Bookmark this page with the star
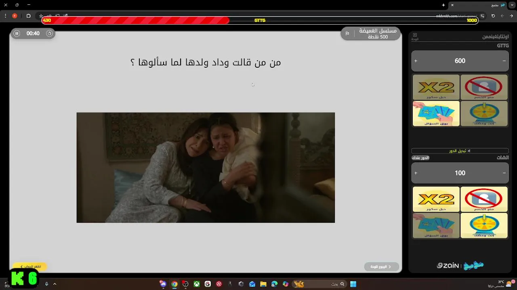 tap(41, 16)
